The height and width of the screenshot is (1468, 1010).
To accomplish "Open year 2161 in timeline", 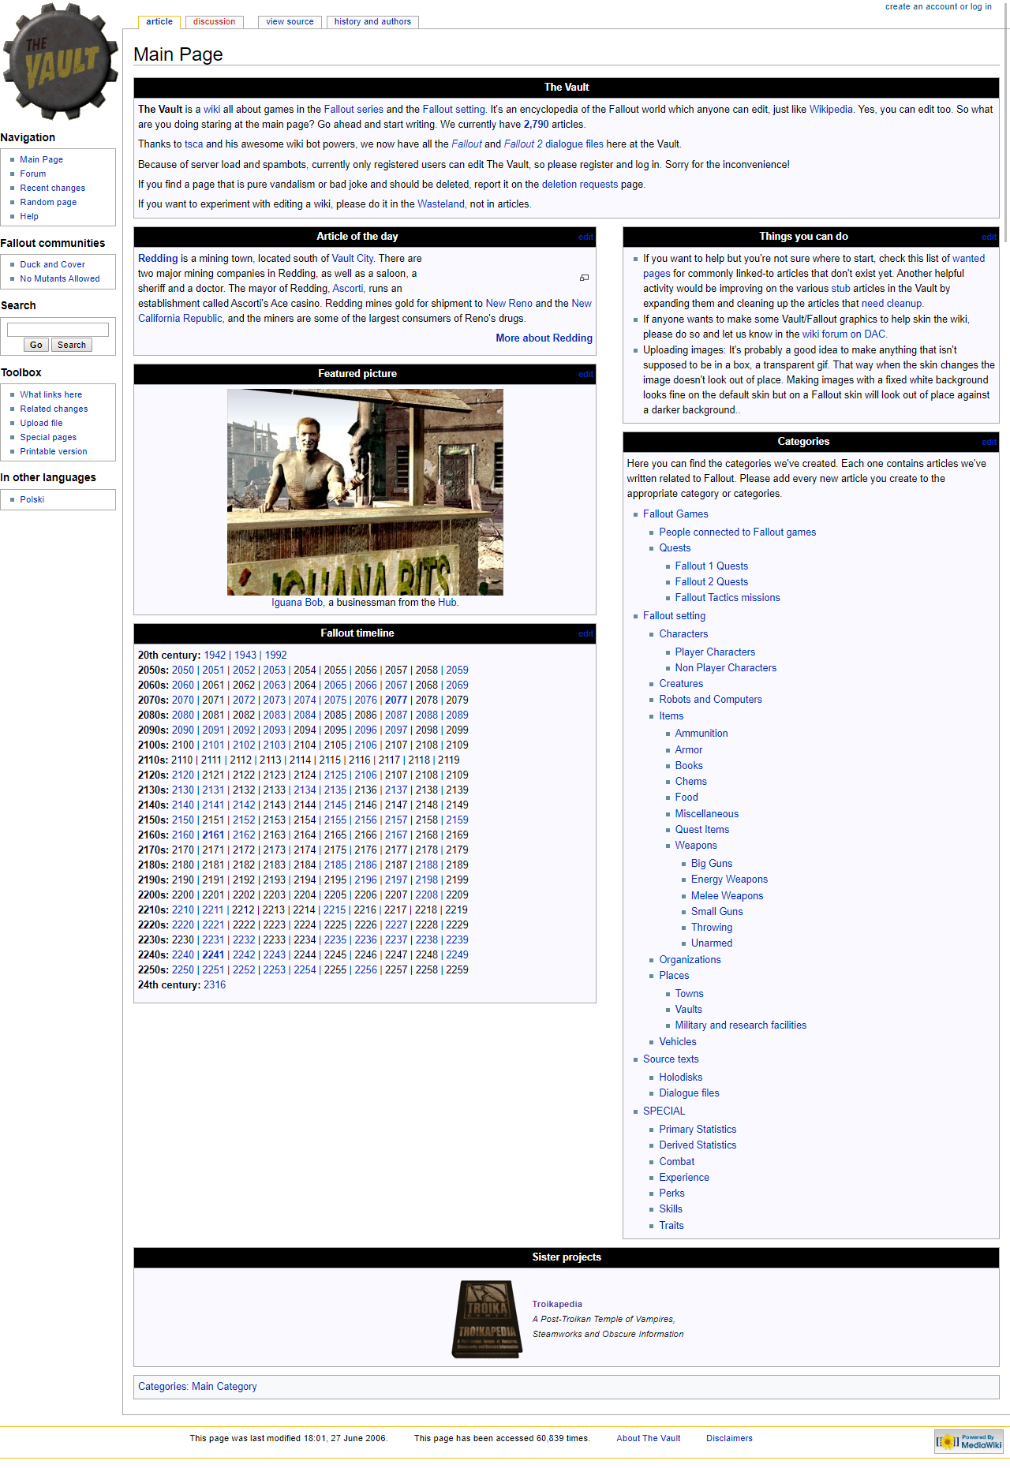I will 213,835.
